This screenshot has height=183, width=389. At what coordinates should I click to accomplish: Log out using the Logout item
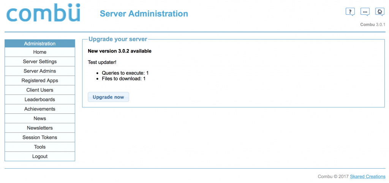[x=40, y=156]
